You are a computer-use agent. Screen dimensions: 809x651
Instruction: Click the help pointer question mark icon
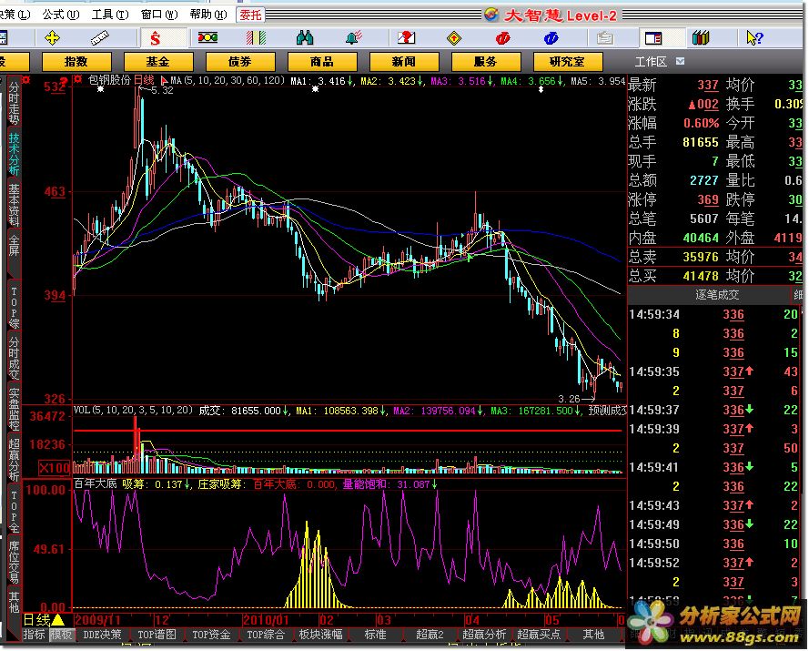point(753,37)
